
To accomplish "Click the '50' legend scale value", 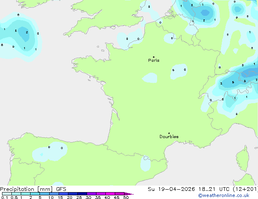I will 126,197.
